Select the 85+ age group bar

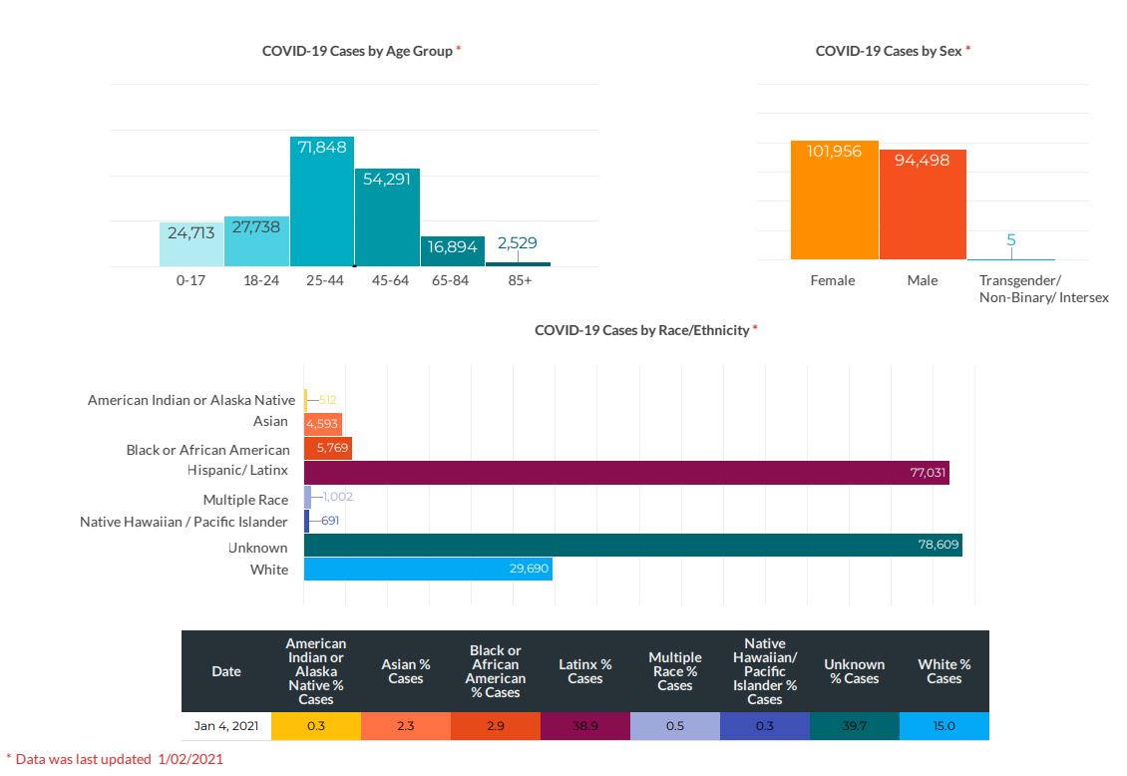pyautogui.click(x=518, y=263)
